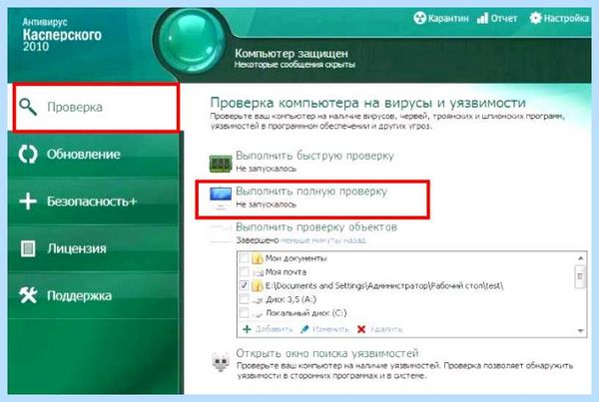Click the green protection status orb
This screenshot has width=599, height=402.
192,41
